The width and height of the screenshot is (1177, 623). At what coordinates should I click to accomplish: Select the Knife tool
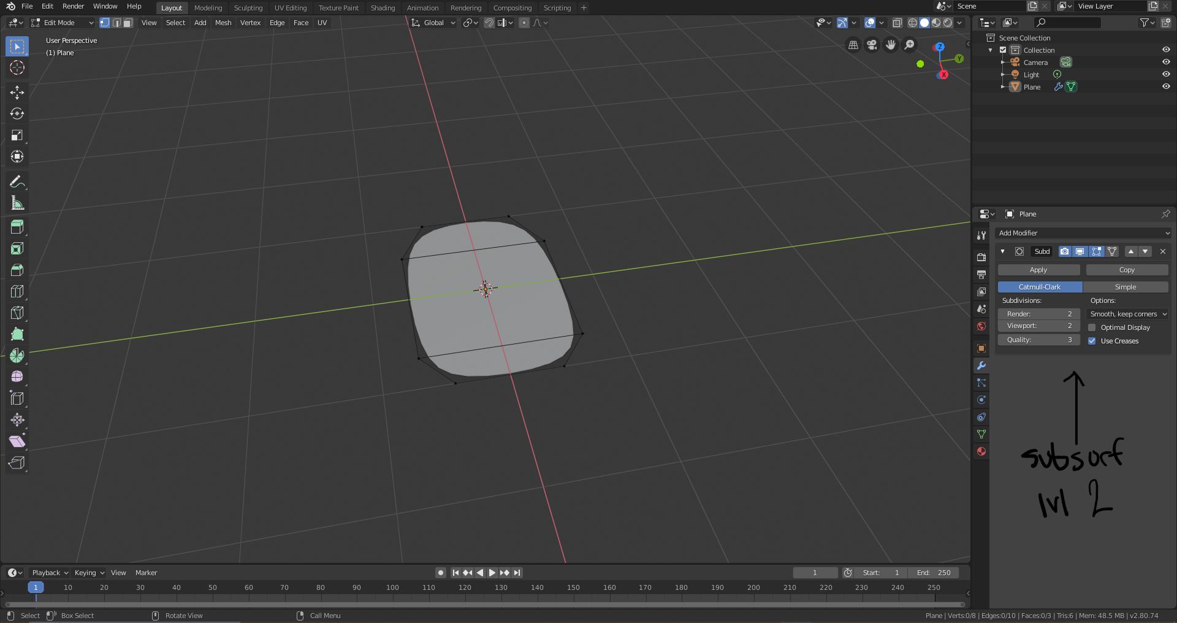point(17,313)
